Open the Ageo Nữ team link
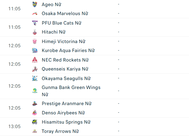This screenshot has width=189, height=136. click(51, 4)
